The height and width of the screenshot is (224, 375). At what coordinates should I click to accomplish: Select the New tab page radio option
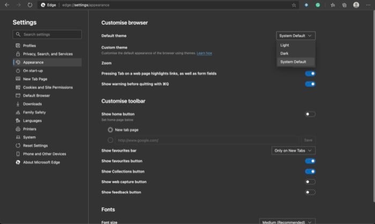(x=110, y=130)
